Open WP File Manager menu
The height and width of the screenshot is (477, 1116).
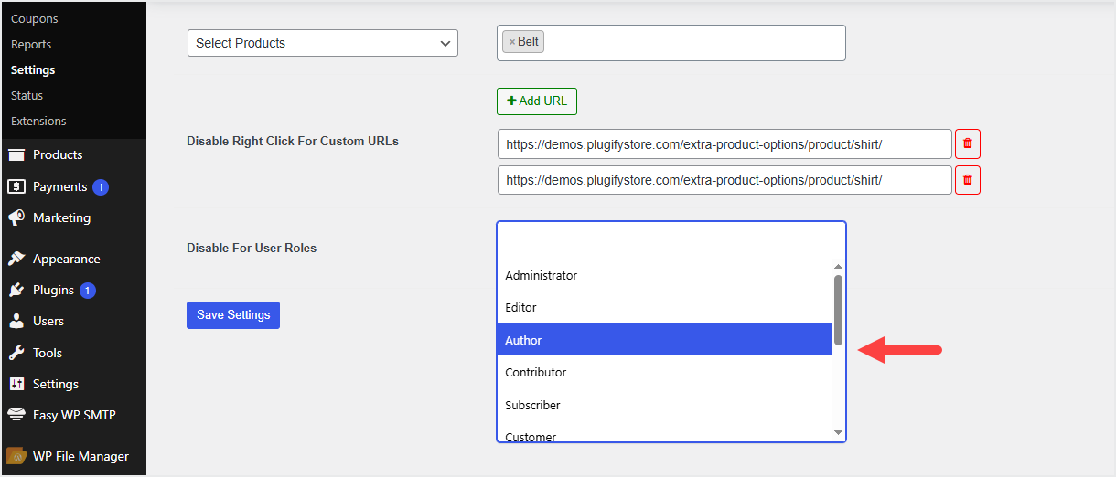[80, 456]
